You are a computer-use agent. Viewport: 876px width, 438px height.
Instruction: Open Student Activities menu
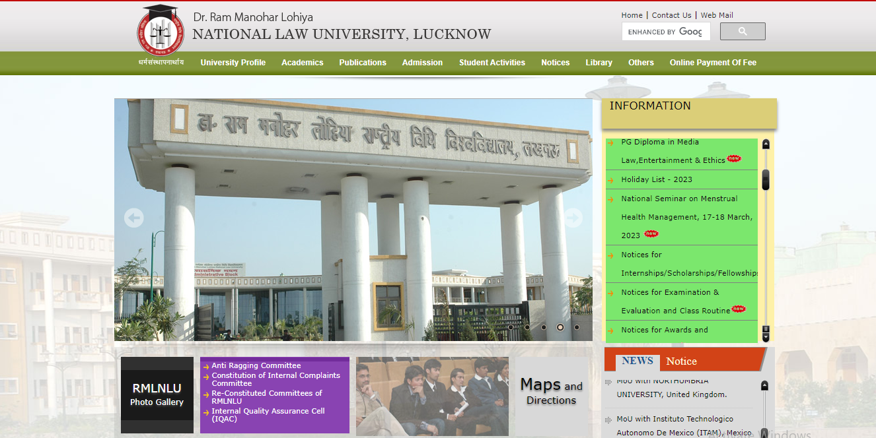[492, 63]
